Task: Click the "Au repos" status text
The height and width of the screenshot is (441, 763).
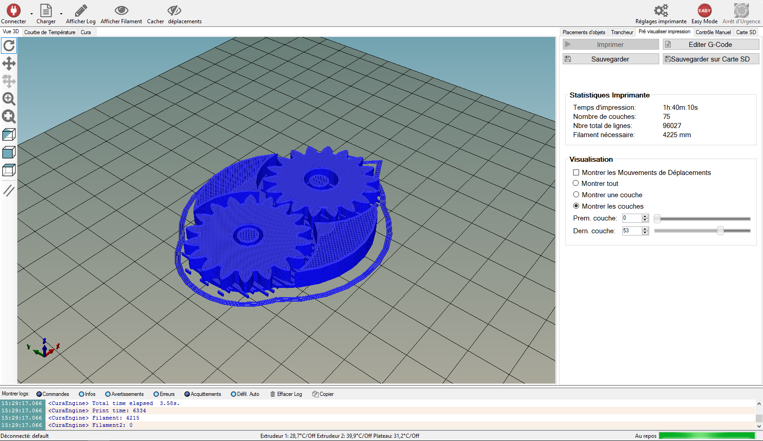Action: [x=646, y=436]
